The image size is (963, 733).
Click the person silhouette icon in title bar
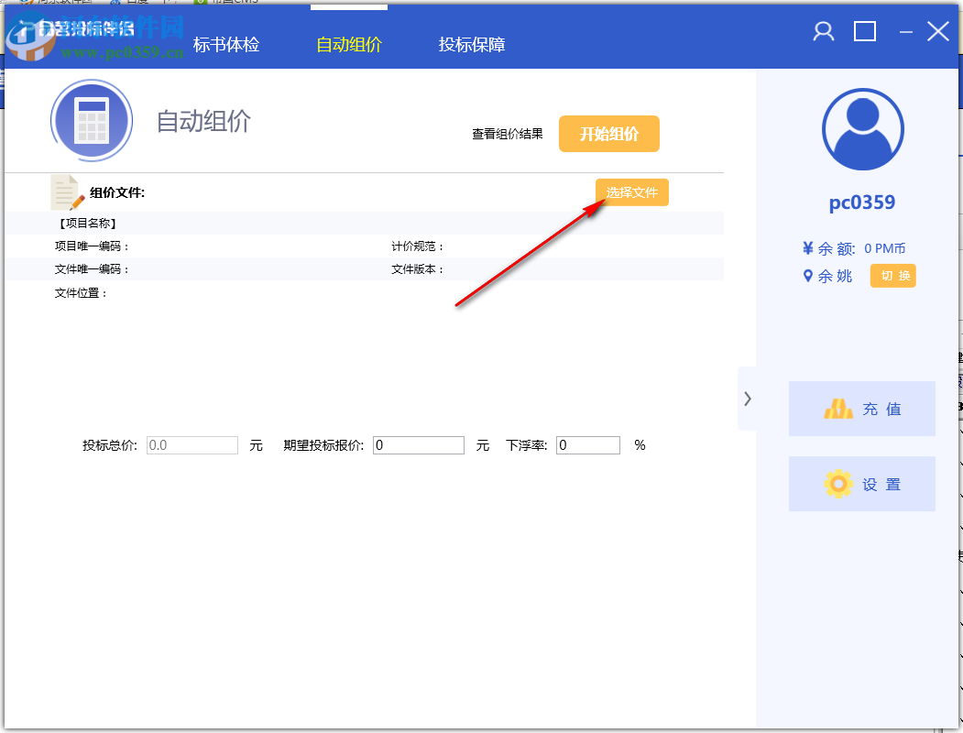pos(822,30)
